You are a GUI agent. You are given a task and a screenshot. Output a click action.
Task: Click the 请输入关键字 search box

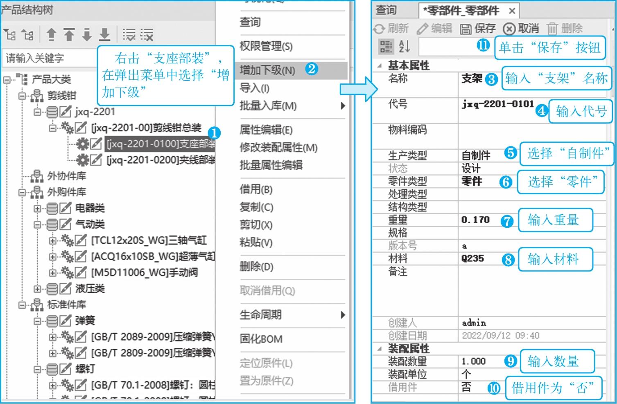[49, 58]
